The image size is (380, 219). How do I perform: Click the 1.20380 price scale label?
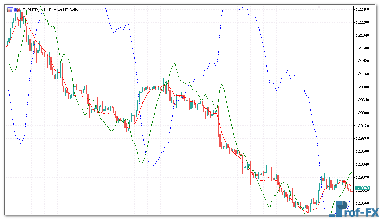pos(363,113)
